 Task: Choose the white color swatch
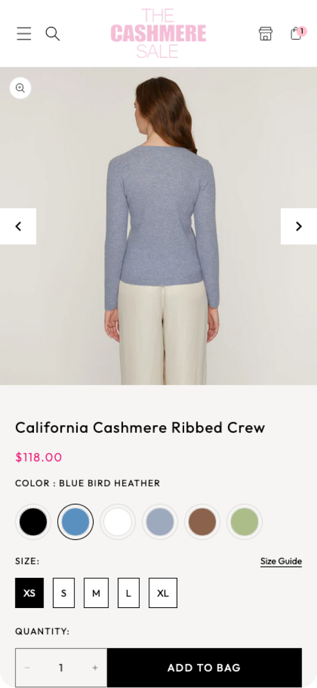(118, 522)
